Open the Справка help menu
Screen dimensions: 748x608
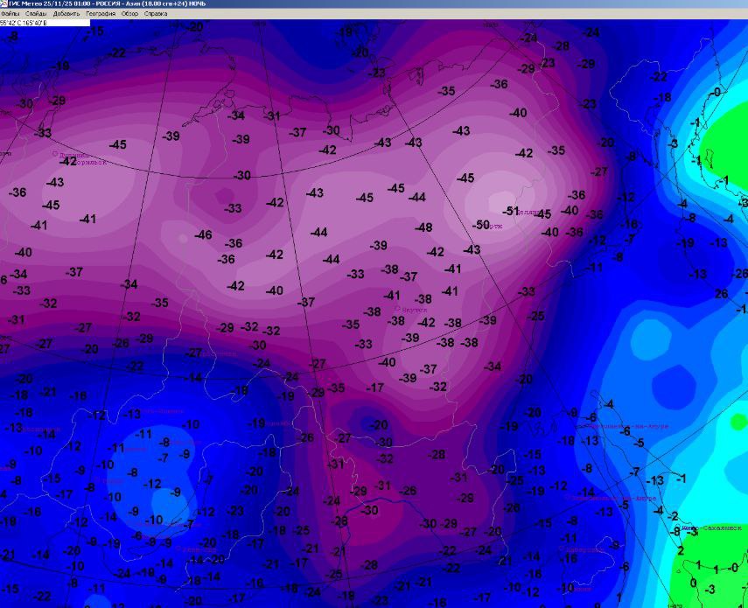point(156,14)
